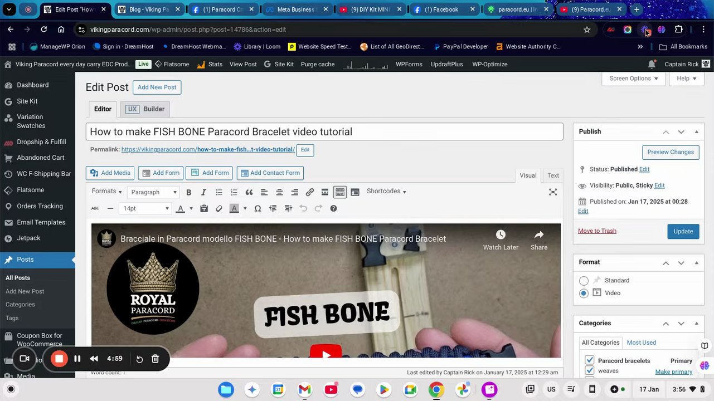714x401 pixels.
Task: Select the Video post format
Action: click(x=584, y=293)
